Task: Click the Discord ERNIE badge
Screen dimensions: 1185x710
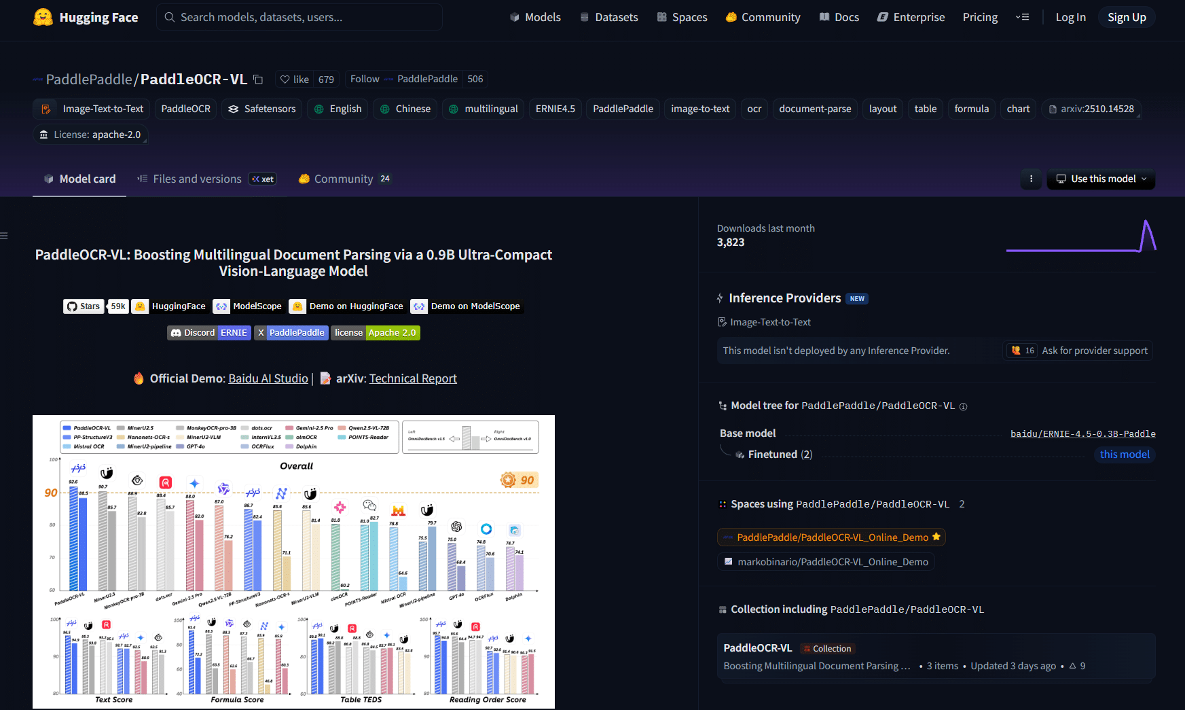Action: point(209,333)
